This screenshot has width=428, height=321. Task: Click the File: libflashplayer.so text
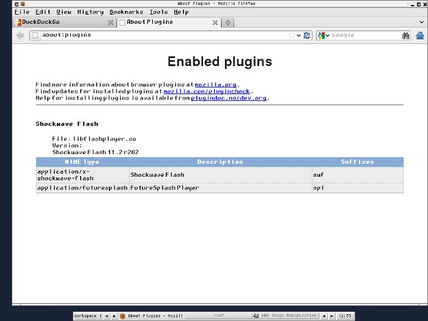click(x=94, y=139)
